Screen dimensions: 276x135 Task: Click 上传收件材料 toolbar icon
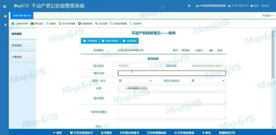point(20,24)
